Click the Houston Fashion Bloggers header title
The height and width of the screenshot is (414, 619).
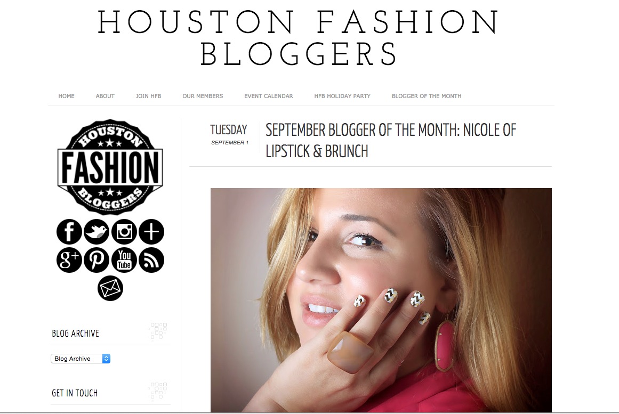tap(299, 37)
